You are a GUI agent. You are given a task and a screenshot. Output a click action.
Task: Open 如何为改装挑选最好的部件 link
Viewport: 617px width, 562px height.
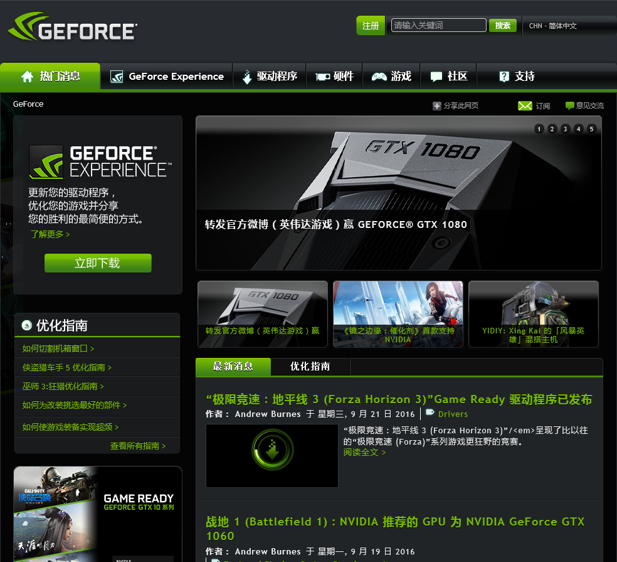tap(75, 405)
